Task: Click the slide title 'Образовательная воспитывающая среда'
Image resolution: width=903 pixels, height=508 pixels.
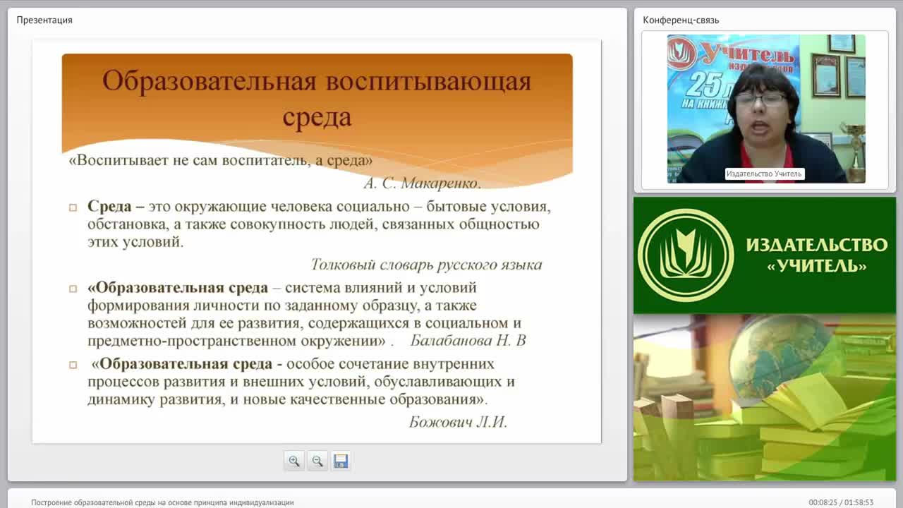Action: [x=317, y=98]
